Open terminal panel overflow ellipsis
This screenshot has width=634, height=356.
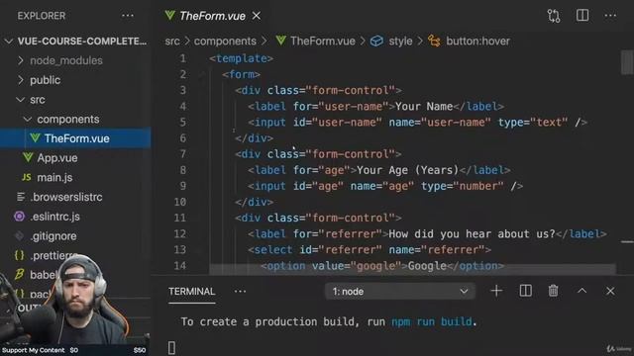(x=240, y=291)
